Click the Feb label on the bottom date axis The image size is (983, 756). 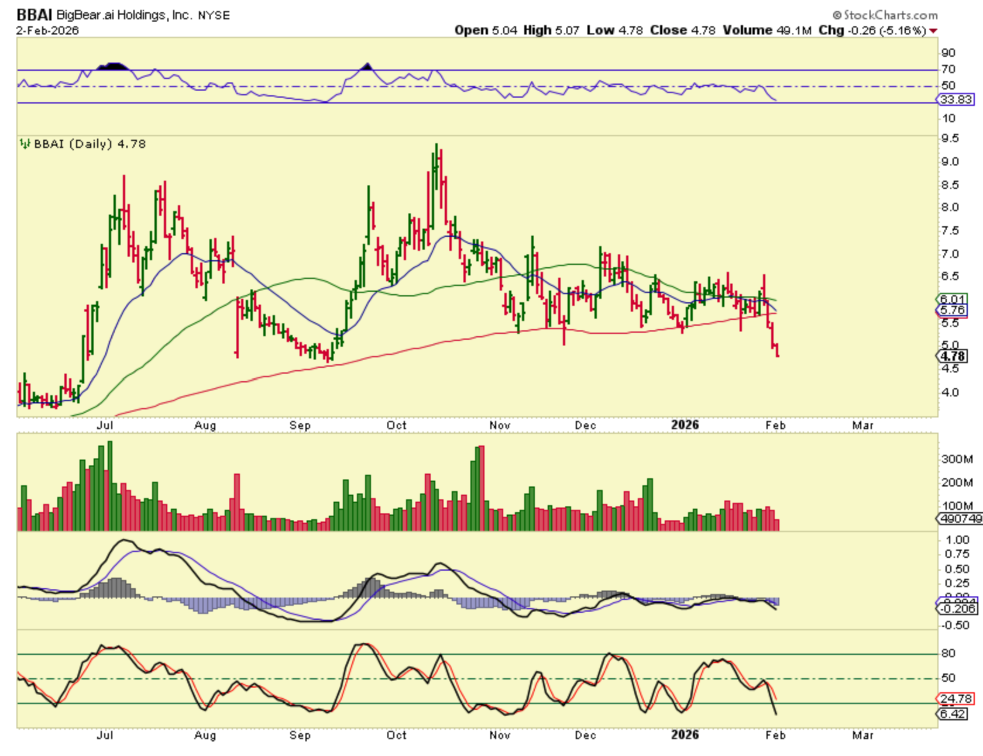click(x=775, y=735)
